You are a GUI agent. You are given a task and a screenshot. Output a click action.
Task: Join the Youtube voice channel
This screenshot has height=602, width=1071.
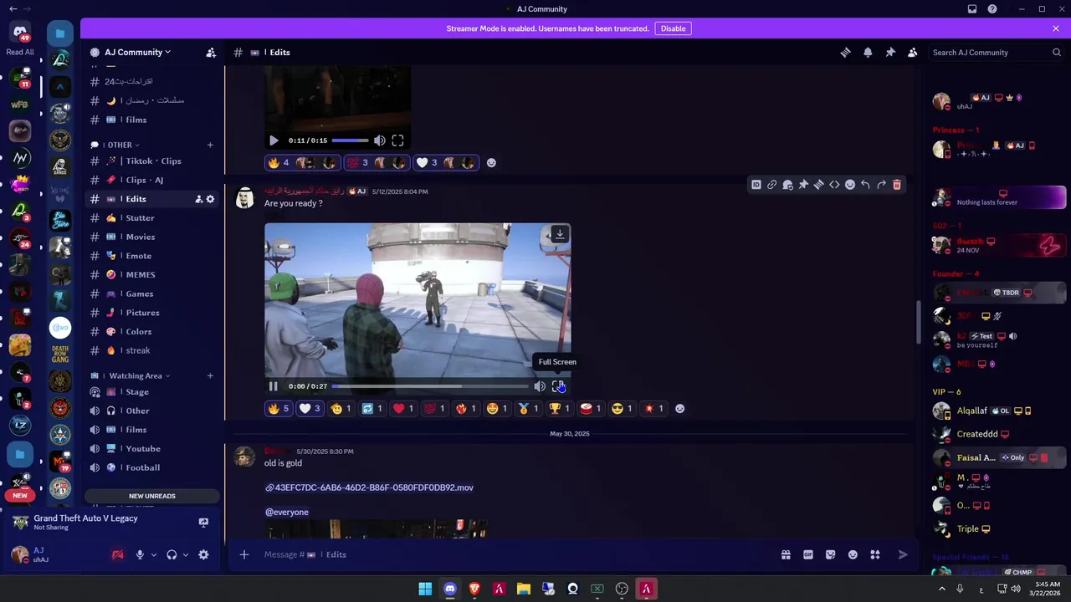[153, 449]
